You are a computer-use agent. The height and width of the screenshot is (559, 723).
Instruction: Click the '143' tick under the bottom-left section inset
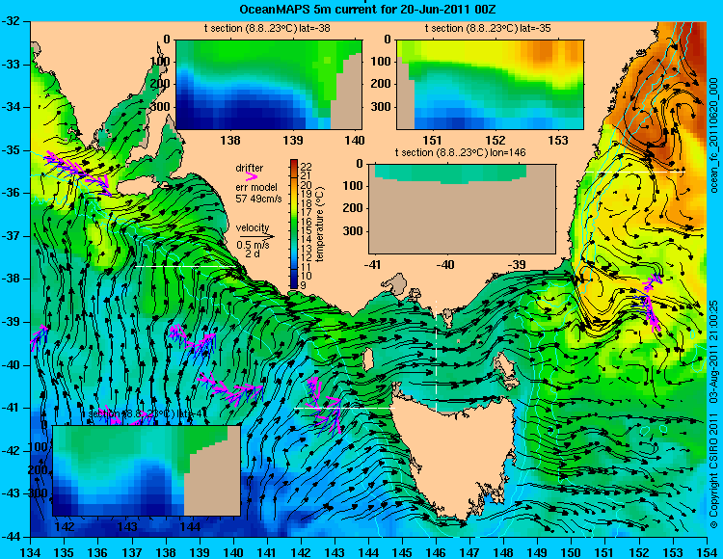pyautogui.click(x=127, y=527)
